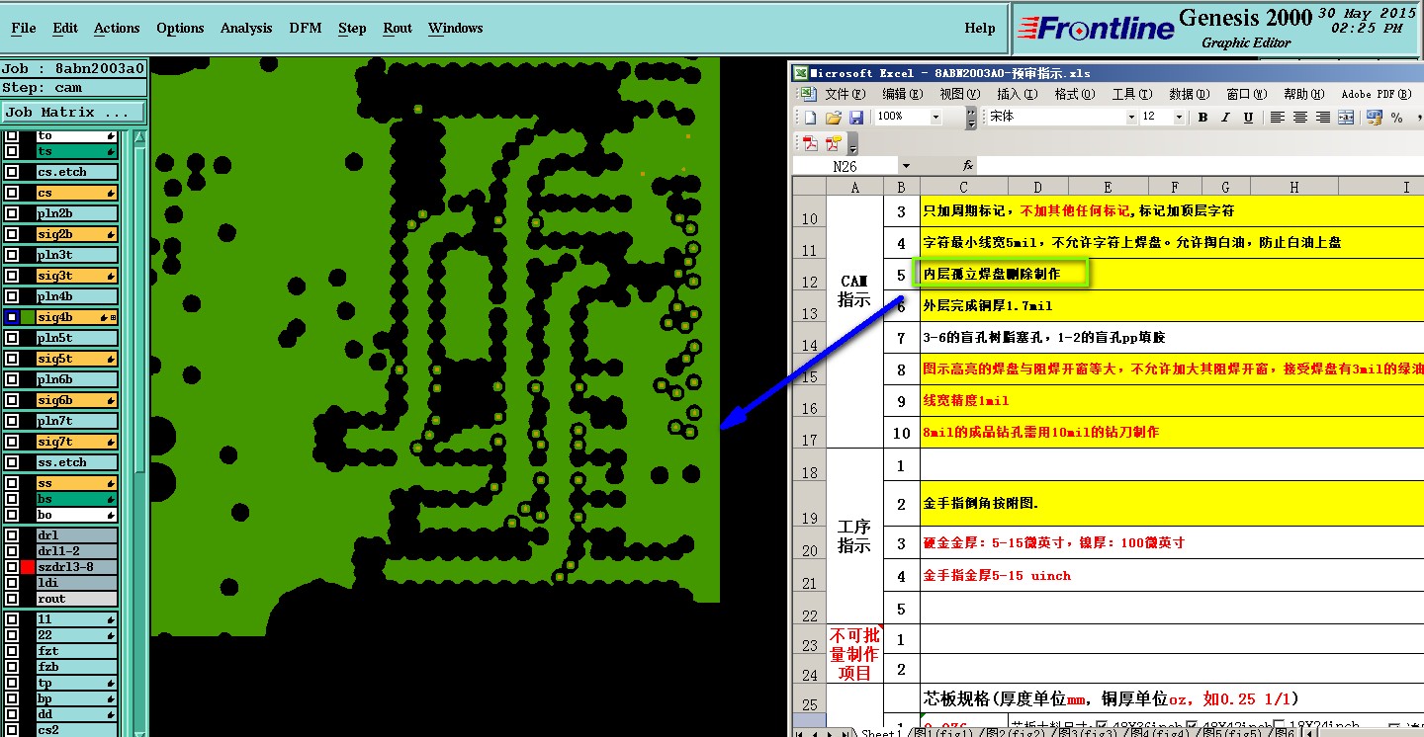Click layer list scroll up arrow
The height and width of the screenshot is (737, 1424).
139,136
